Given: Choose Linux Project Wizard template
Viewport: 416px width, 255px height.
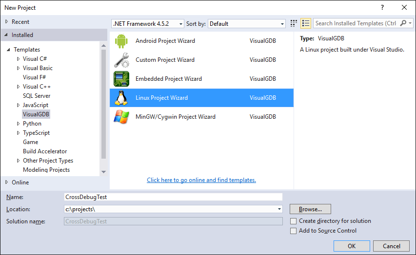Looking at the screenshot, I should (x=201, y=98).
